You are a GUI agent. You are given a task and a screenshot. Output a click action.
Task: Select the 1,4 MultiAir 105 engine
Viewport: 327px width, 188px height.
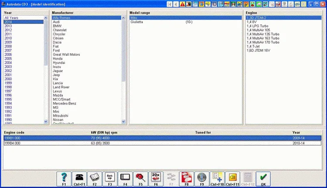[x=284, y=30]
